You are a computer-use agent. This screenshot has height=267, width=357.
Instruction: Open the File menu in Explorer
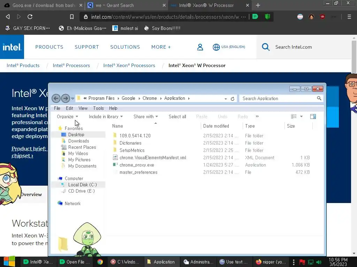57,108
